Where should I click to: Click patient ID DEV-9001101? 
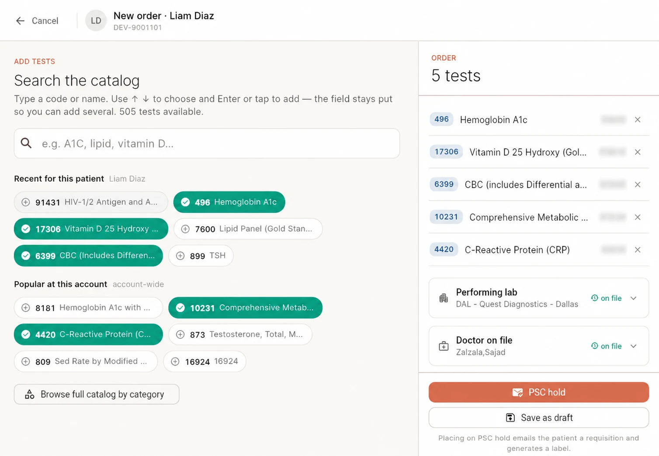[x=138, y=28]
